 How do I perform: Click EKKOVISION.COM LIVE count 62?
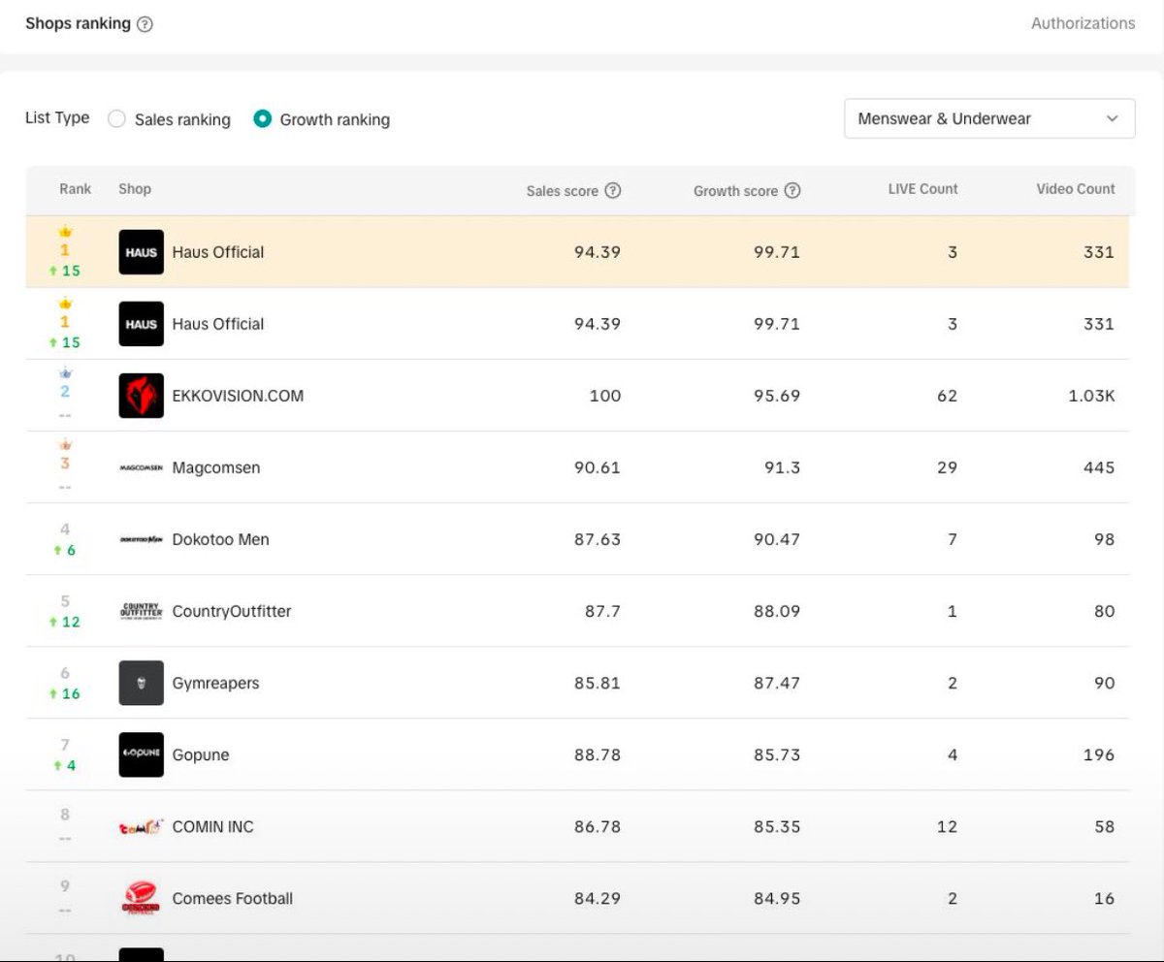pos(947,396)
